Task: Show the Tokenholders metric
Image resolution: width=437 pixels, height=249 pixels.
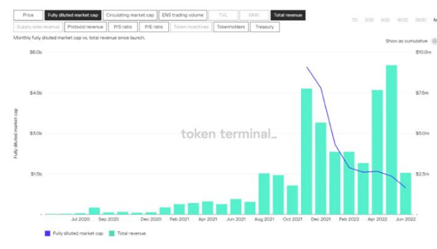Action: coord(231,27)
